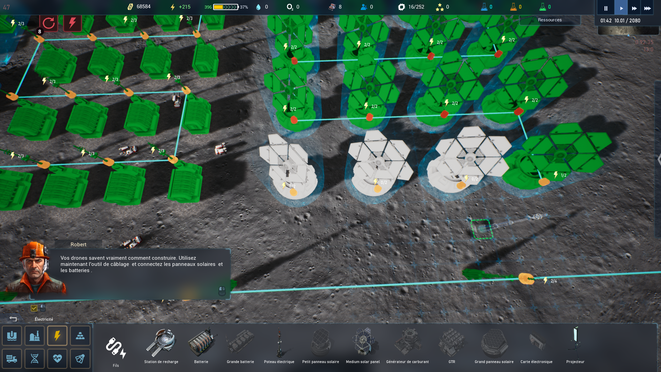Advance Robert's dialogue via mouse icon
Screen dimensions: 661x372
pos(222,291)
